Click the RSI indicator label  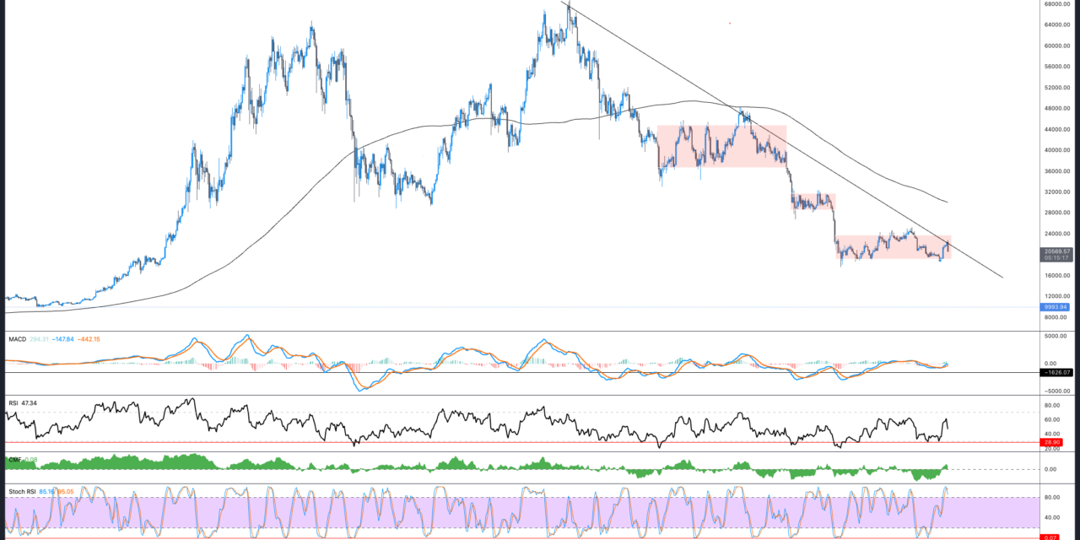[x=13, y=403]
